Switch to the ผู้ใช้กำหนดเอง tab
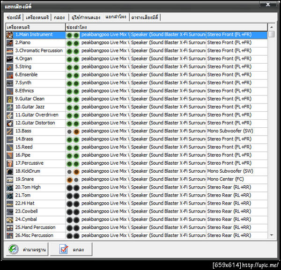This screenshot has height=270, width=281. tap(86, 17)
